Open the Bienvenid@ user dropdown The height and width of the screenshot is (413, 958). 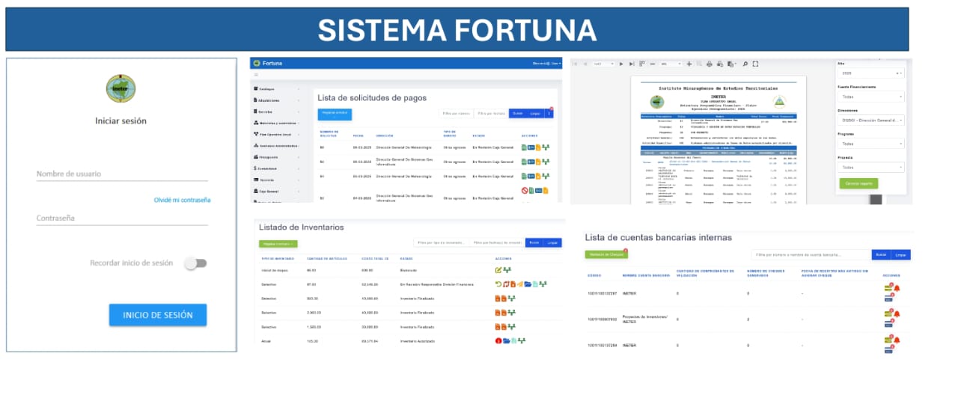(x=546, y=64)
